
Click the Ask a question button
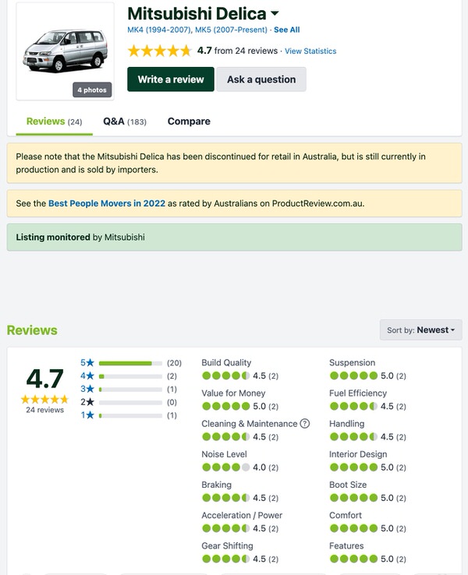pos(261,79)
